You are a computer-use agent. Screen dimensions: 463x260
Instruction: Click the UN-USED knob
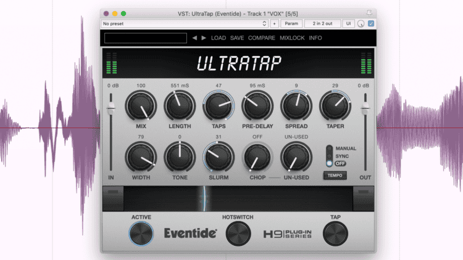(x=296, y=157)
